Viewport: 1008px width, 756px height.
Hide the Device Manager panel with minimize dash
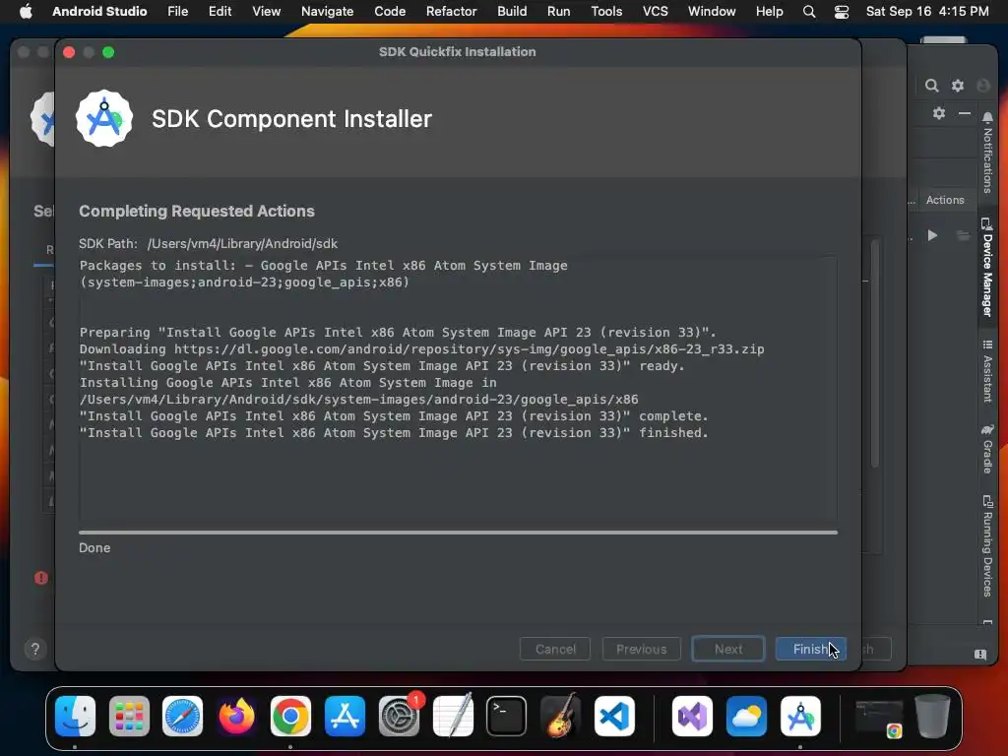965,113
